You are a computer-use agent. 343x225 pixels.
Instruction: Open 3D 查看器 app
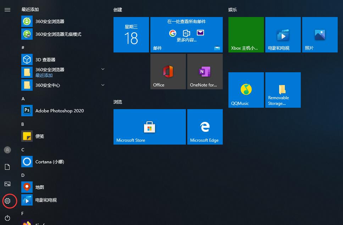point(63,60)
